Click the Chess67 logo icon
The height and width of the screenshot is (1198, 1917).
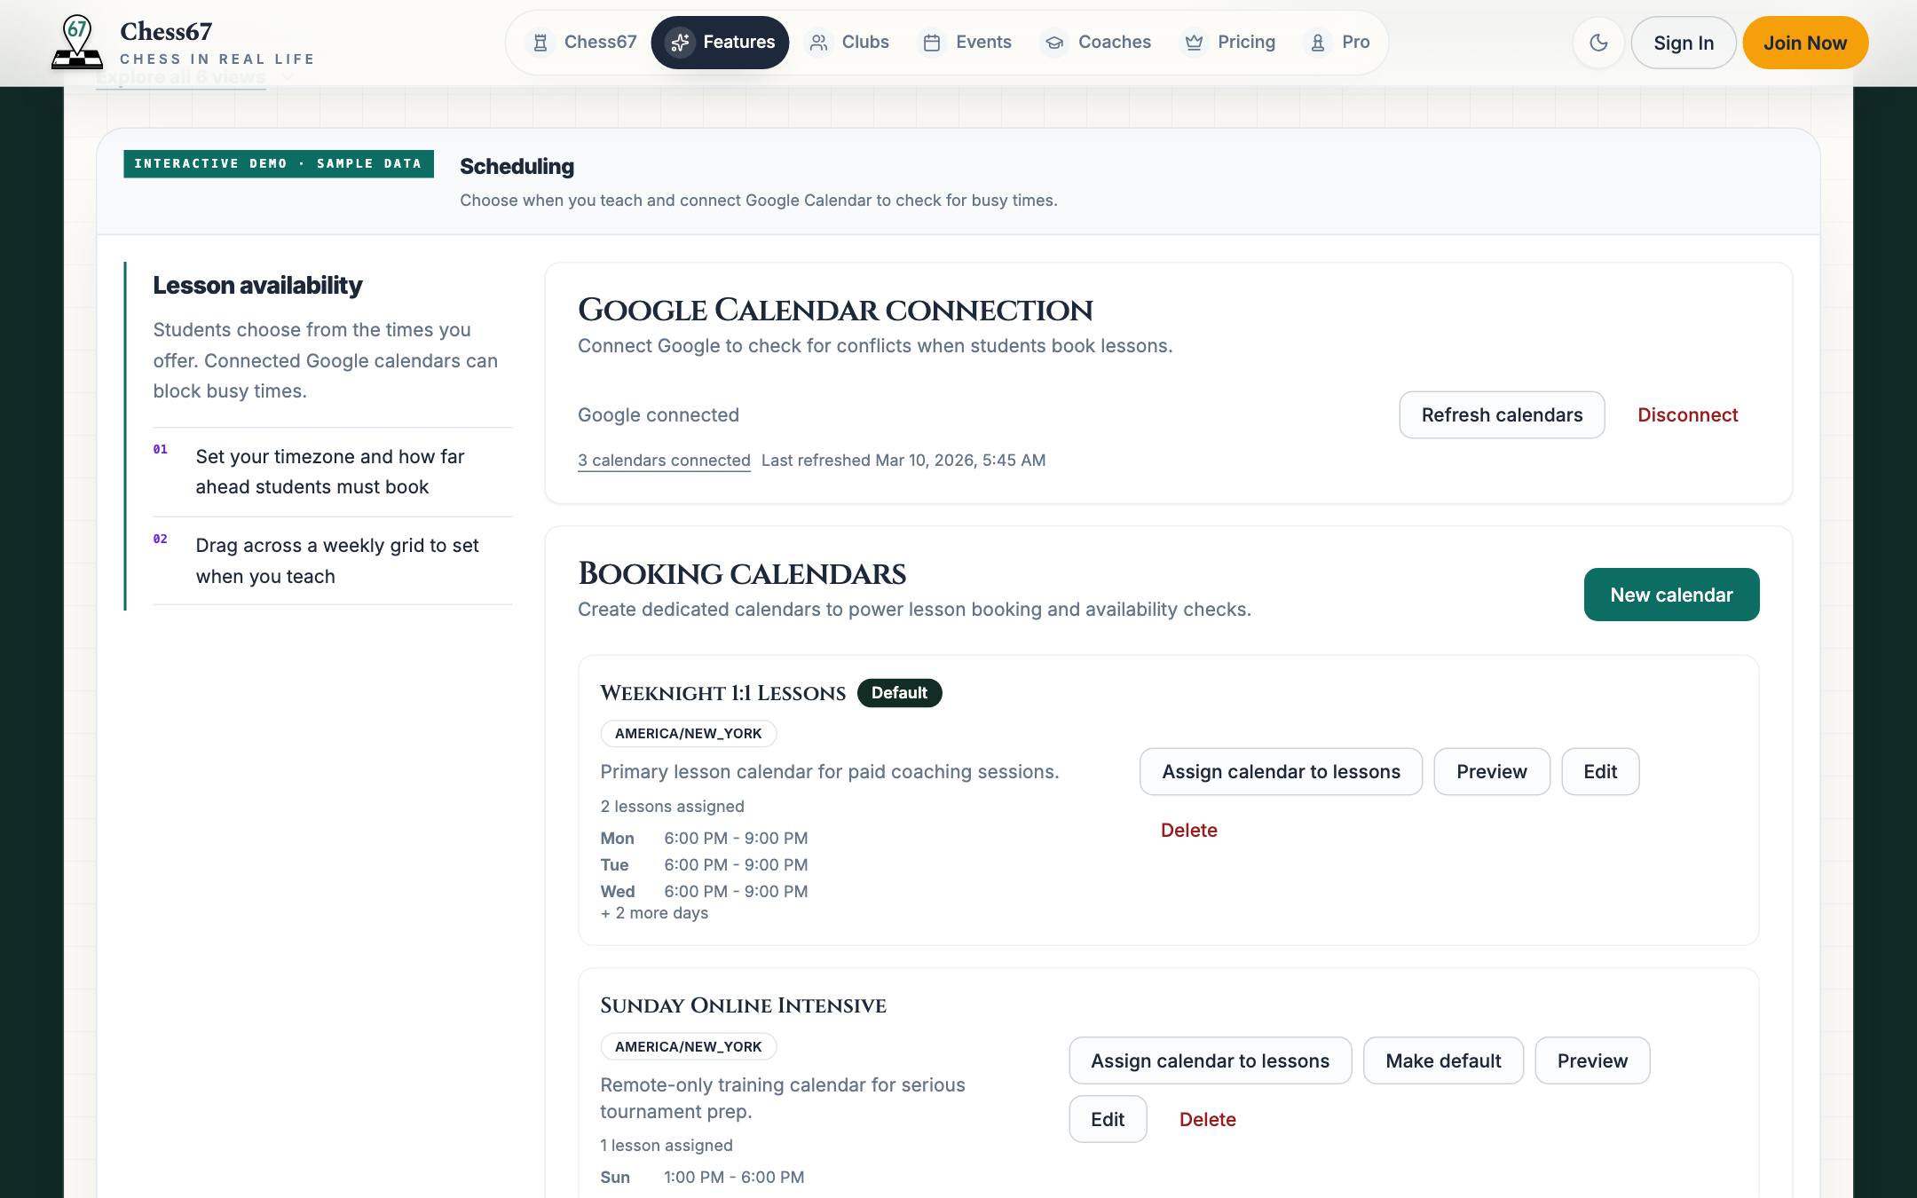[77, 43]
